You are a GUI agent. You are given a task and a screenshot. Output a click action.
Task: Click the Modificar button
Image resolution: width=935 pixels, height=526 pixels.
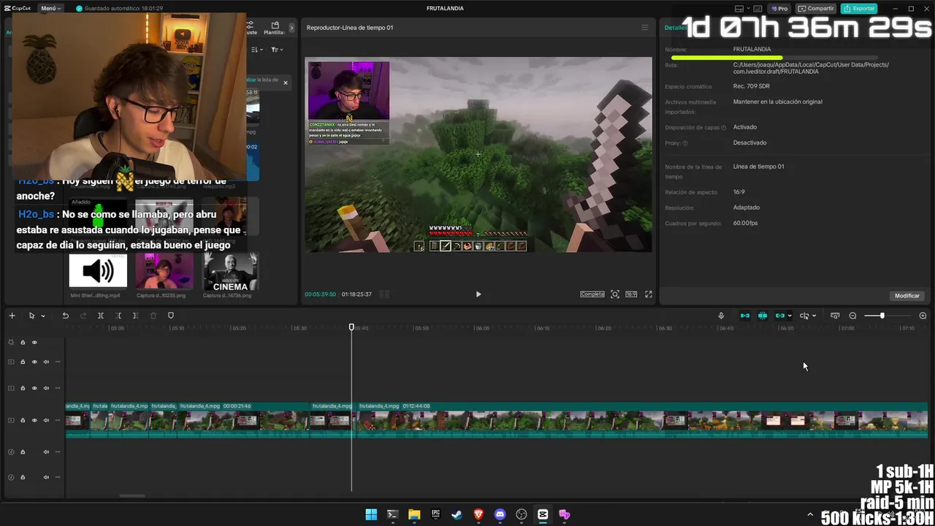pyautogui.click(x=907, y=296)
